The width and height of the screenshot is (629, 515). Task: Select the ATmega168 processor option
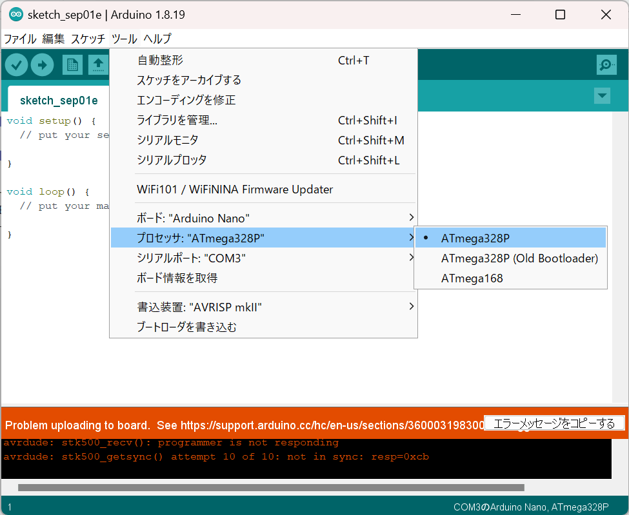pyautogui.click(x=511, y=278)
